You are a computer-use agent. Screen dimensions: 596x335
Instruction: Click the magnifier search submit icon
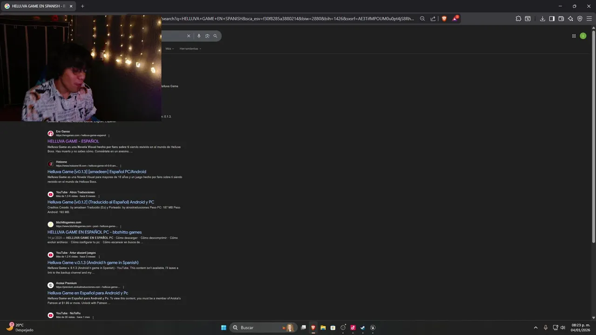pos(215,36)
